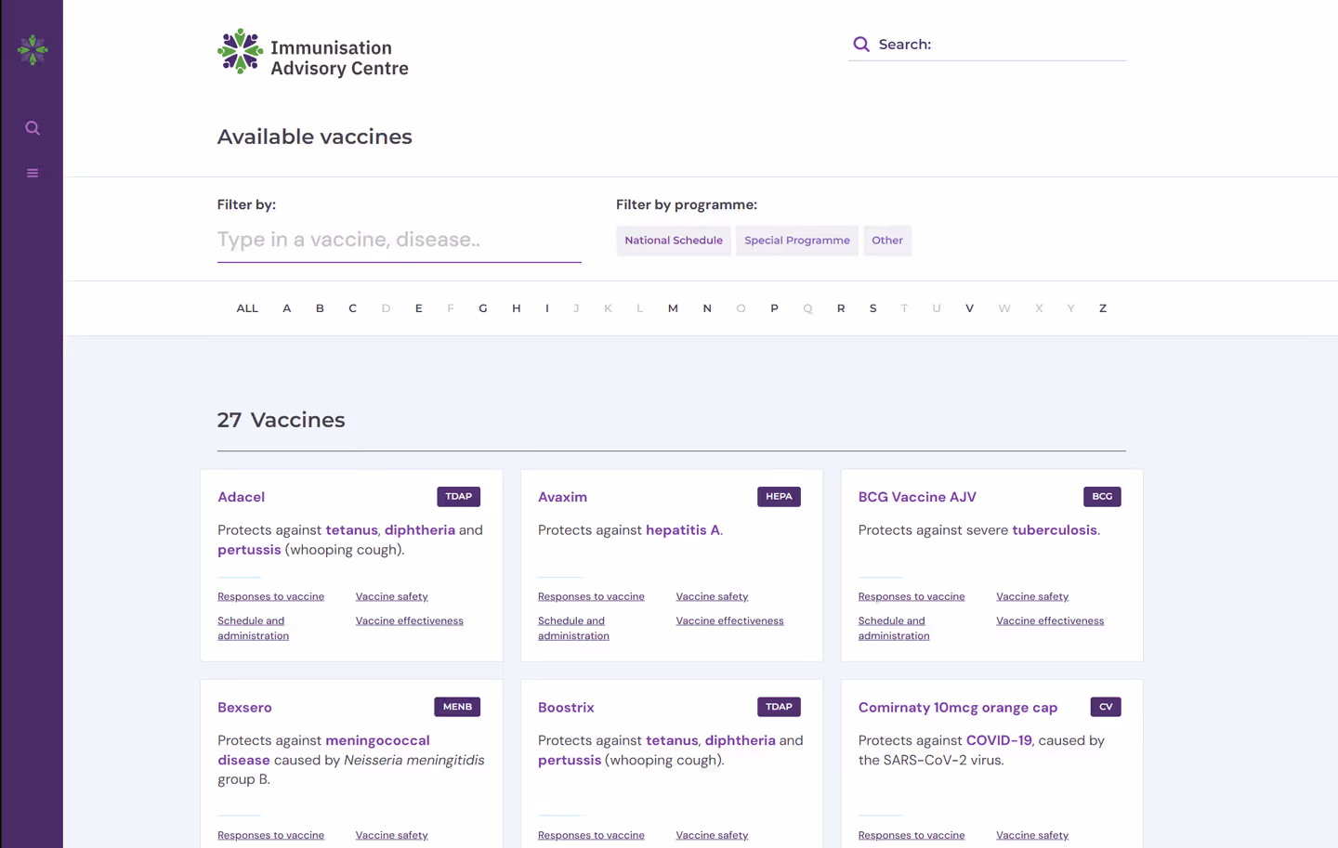
Task: Click the Immunisation Advisory Centre header logo
Action: tap(313, 52)
